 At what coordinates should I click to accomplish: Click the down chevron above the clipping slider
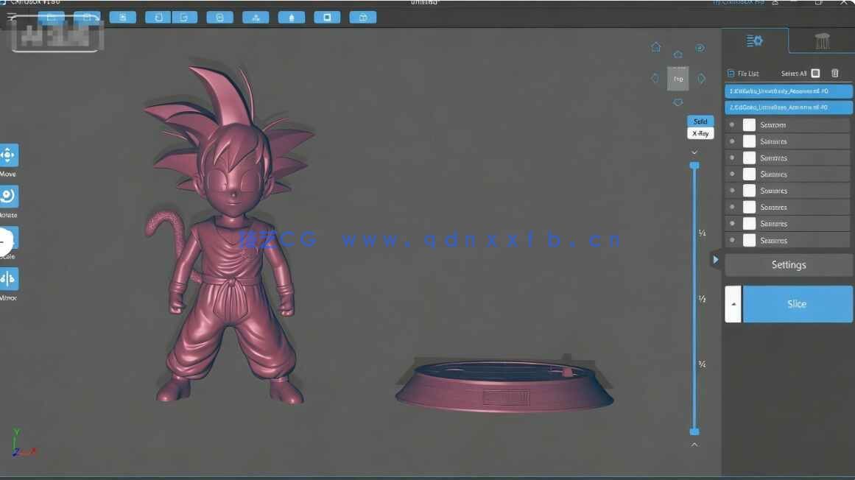(694, 152)
